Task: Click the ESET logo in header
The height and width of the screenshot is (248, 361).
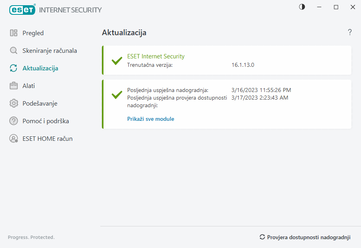Action: 22,10
